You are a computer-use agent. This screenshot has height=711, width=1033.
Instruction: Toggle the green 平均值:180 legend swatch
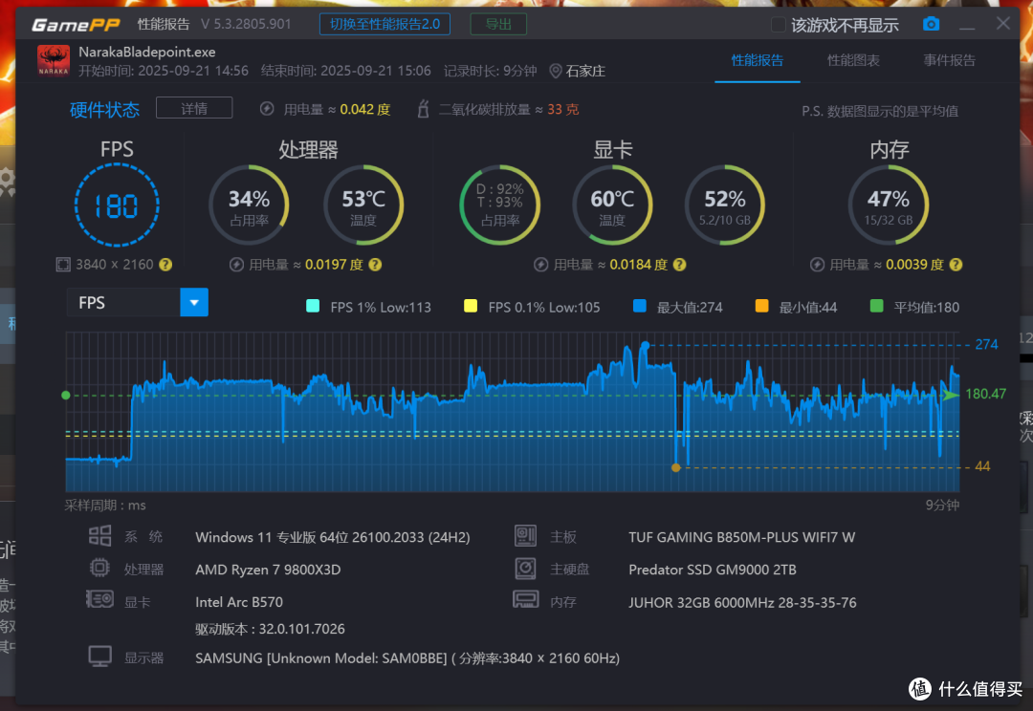click(x=877, y=306)
